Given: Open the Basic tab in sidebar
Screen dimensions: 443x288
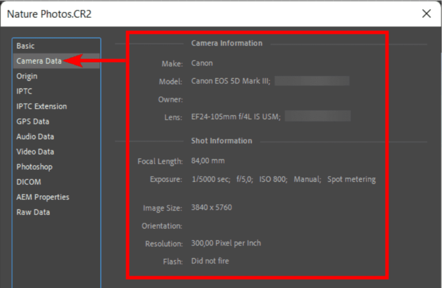Looking at the screenshot, I should click(x=25, y=46).
